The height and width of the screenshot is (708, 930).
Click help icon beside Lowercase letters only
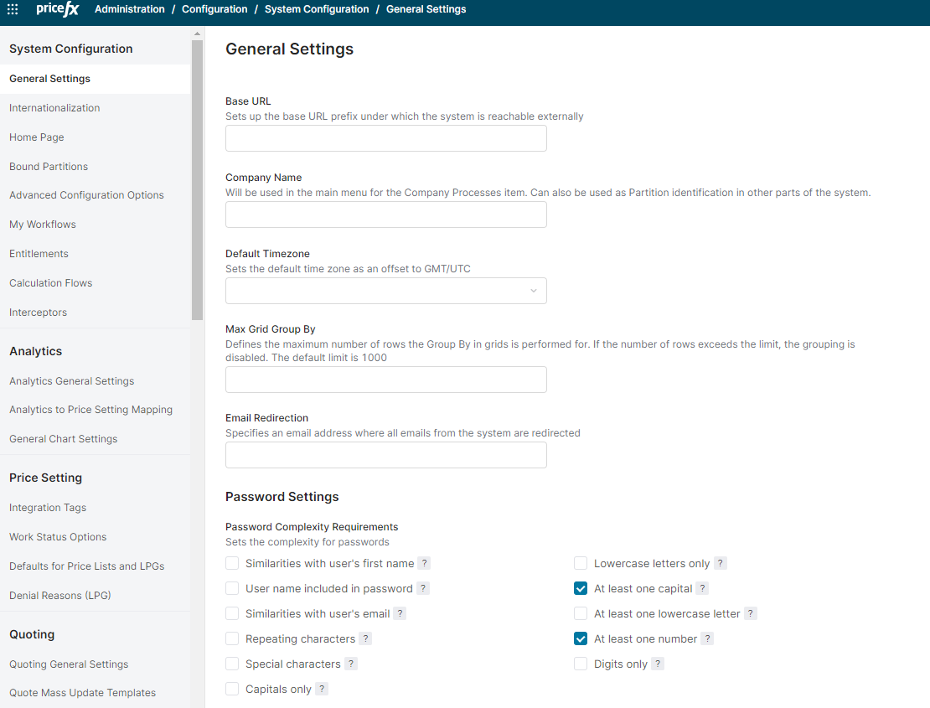tap(721, 564)
